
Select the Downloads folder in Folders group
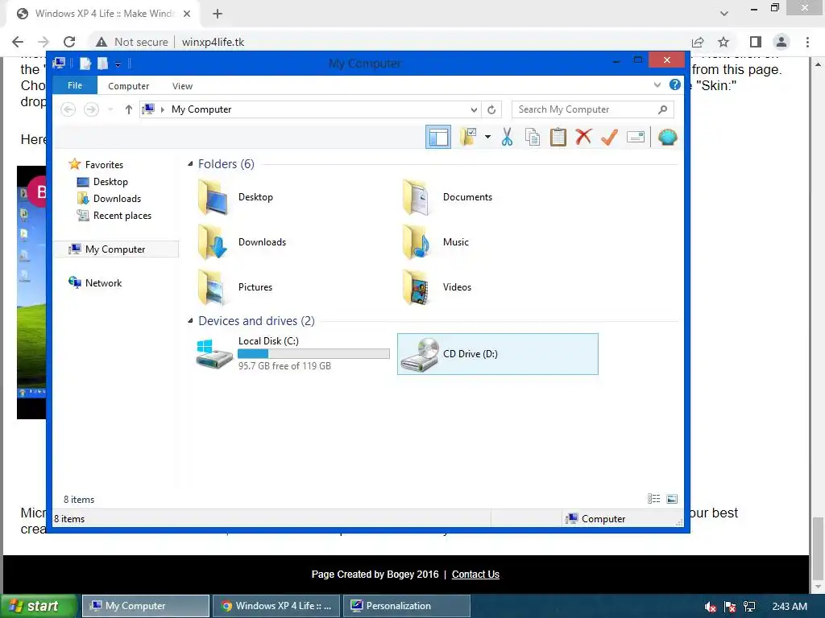click(x=213, y=241)
